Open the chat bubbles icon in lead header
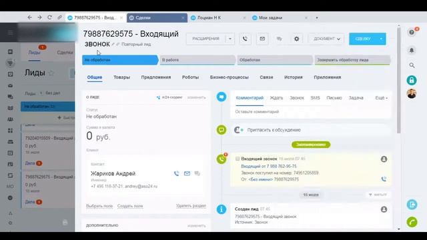The width and height of the screenshot is (427, 240). 279,39
